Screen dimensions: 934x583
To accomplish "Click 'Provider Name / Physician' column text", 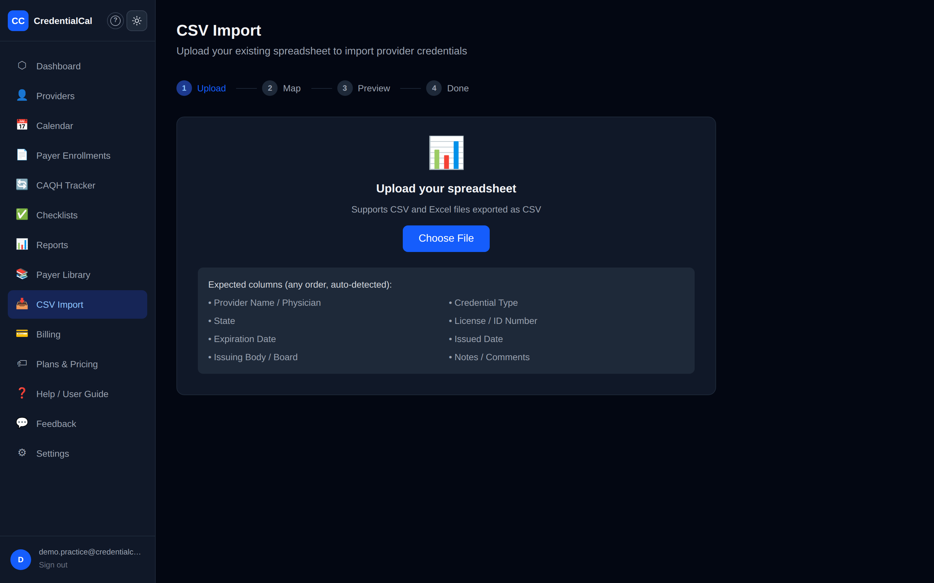I will 267,303.
